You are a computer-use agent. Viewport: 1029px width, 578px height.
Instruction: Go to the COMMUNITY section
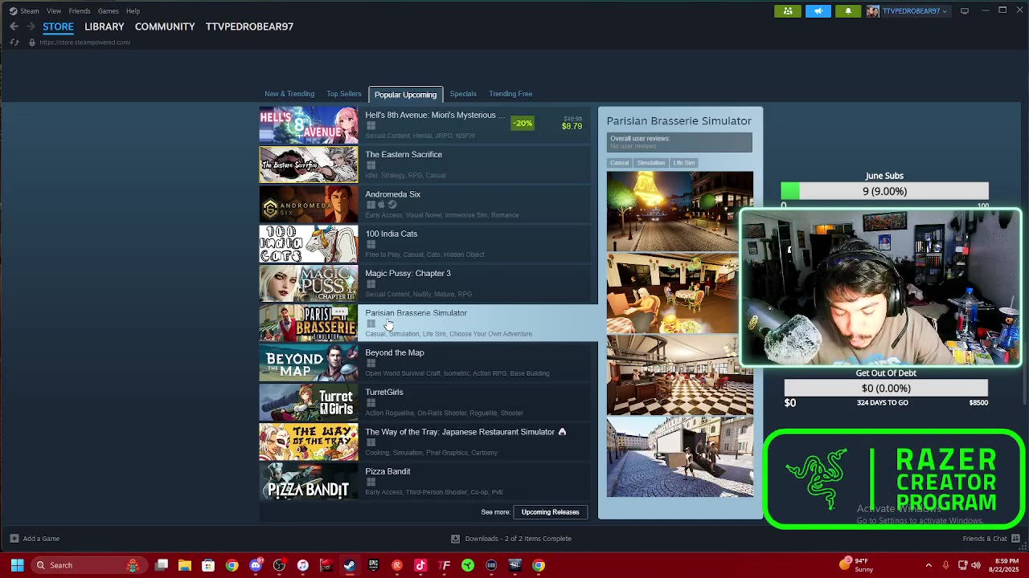point(165,26)
